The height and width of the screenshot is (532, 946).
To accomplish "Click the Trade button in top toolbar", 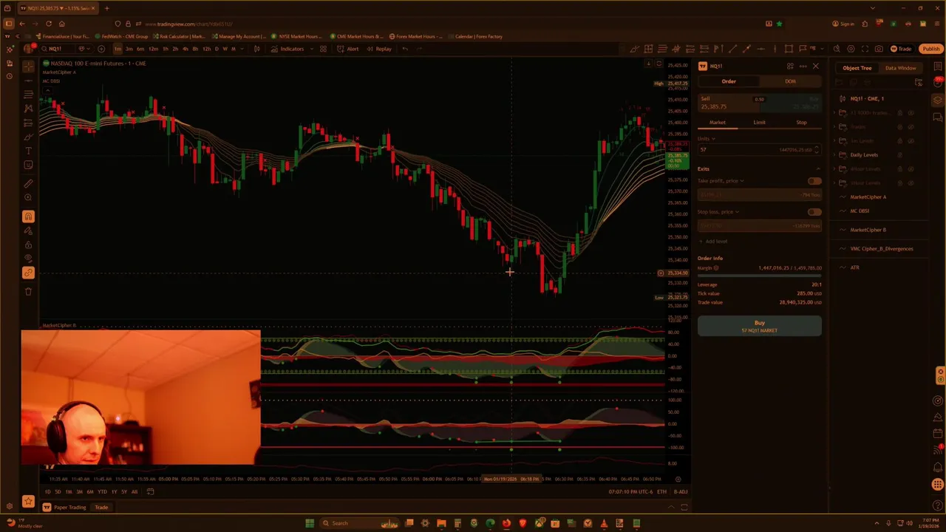I will 900,49.
